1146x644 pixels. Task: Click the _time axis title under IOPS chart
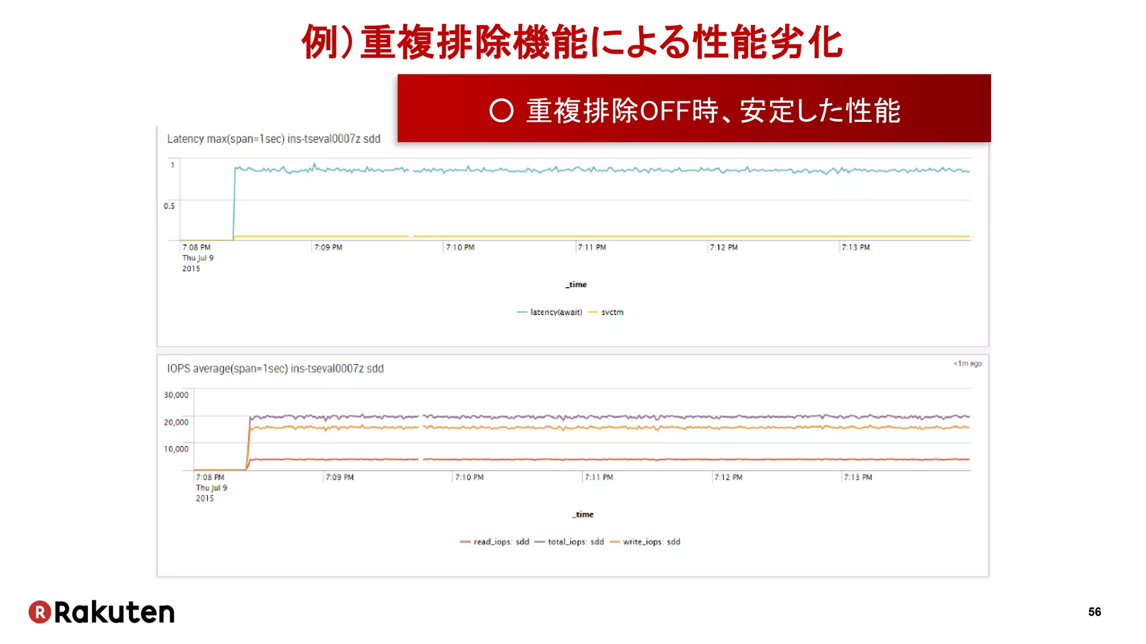click(x=583, y=514)
